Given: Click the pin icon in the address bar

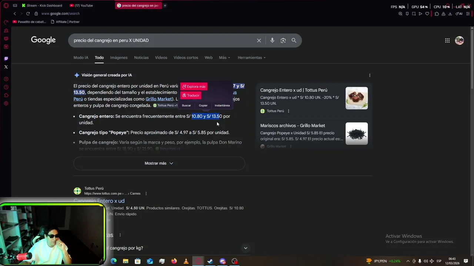Looking at the screenshot, I should (407, 14).
